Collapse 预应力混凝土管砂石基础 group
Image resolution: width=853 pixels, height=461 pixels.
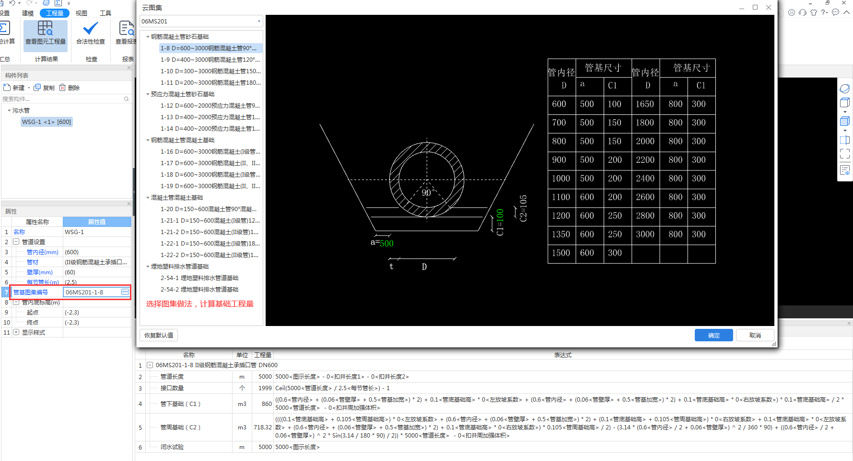148,94
